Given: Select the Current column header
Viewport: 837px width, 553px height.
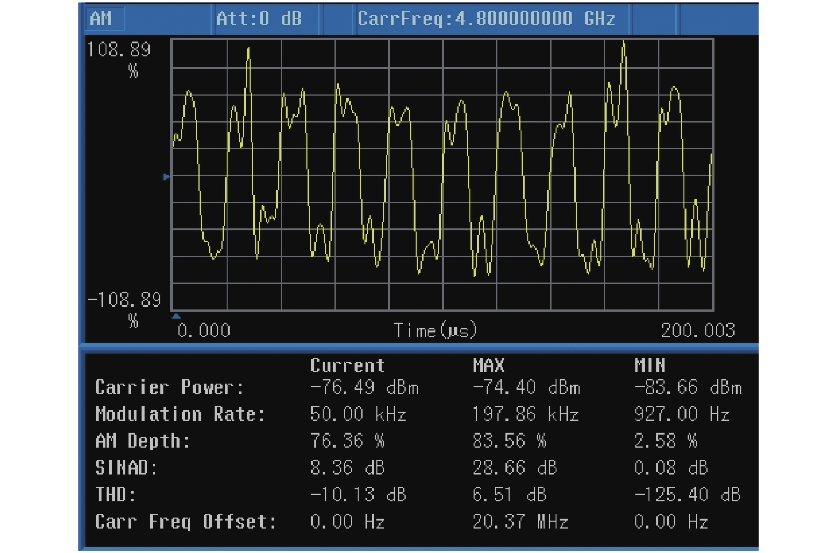Looking at the screenshot, I should tap(348, 366).
